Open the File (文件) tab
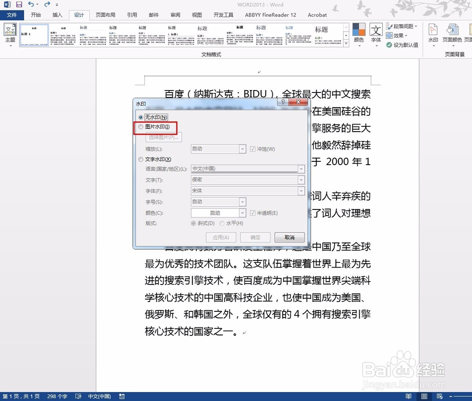This screenshot has width=472, height=401. pyautogui.click(x=12, y=15)
